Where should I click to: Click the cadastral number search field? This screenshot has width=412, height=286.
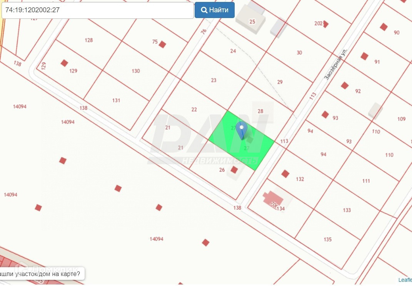pyautogui.click(x=97, y=10)
